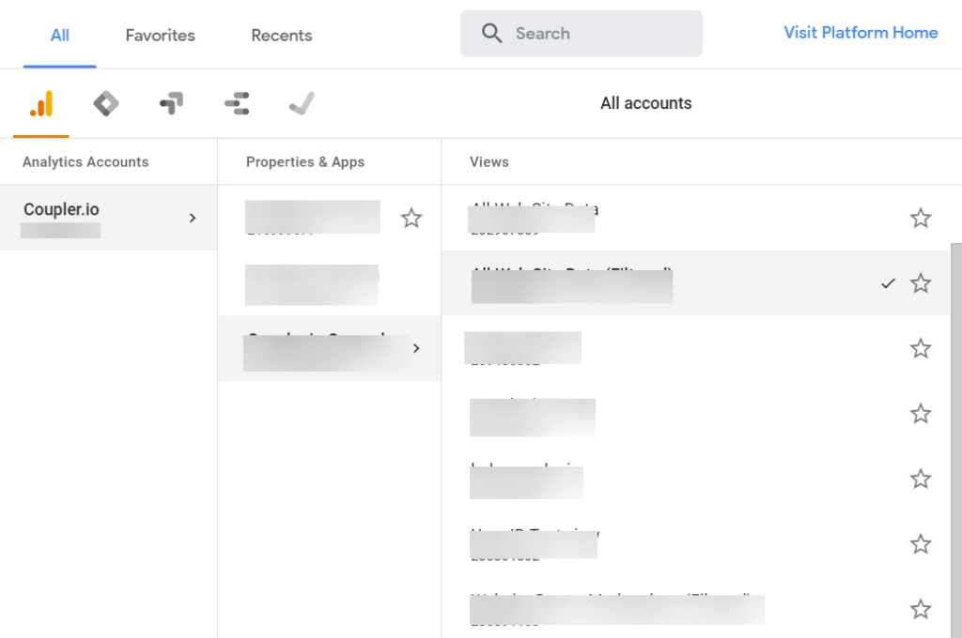The width and height of the screenshot is (962, 638).
Task: Click the star beside the bottom-most view
Action: point(921,610)
